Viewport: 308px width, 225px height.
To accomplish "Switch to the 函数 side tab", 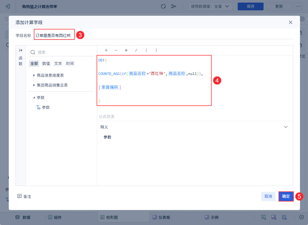I will click(21, 61).
